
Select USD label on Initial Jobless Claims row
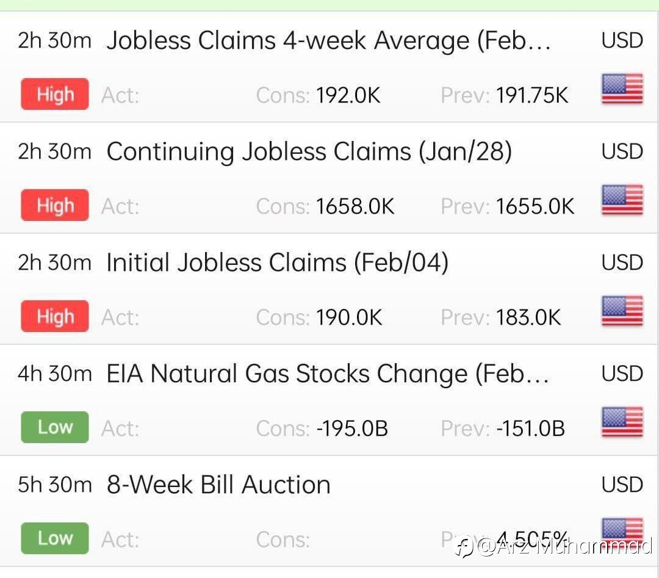point(622,262)
